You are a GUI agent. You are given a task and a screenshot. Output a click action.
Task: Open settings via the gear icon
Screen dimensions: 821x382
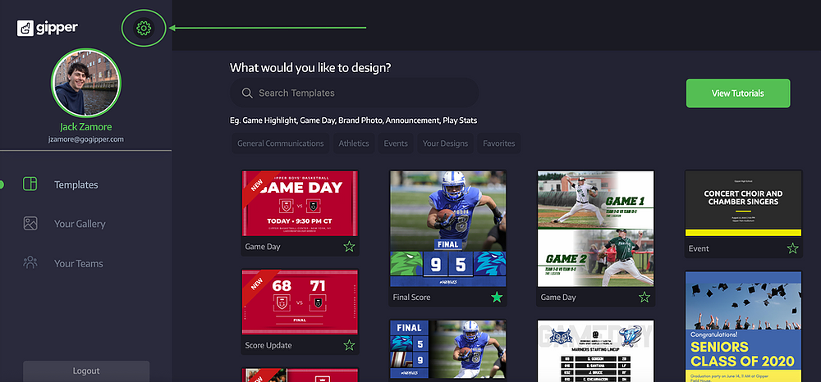pyautogui.click(x=144, y=28)
